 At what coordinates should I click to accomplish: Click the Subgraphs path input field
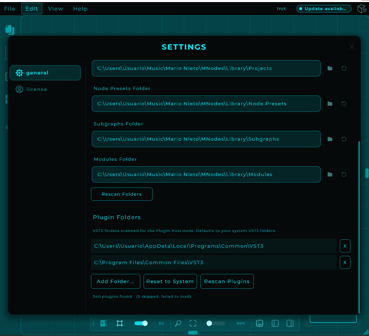[x=206, y=139]
